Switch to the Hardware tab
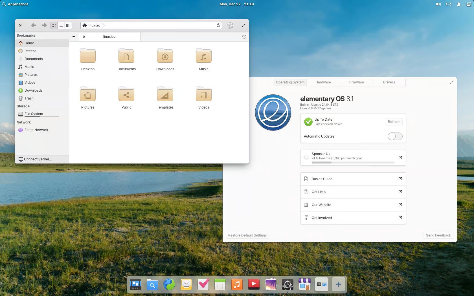Image resolution: width=474 pixels, height=296 pixels. pos(323,82)
